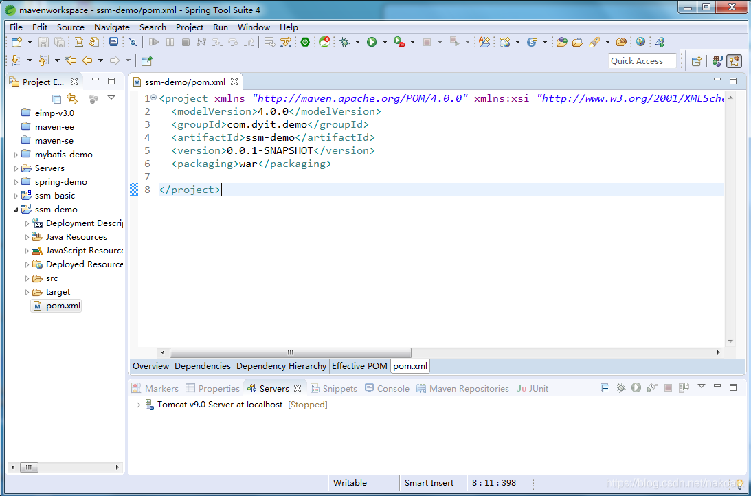
Task: Click the green Run button in toolbar
Action: pos(372,43)
